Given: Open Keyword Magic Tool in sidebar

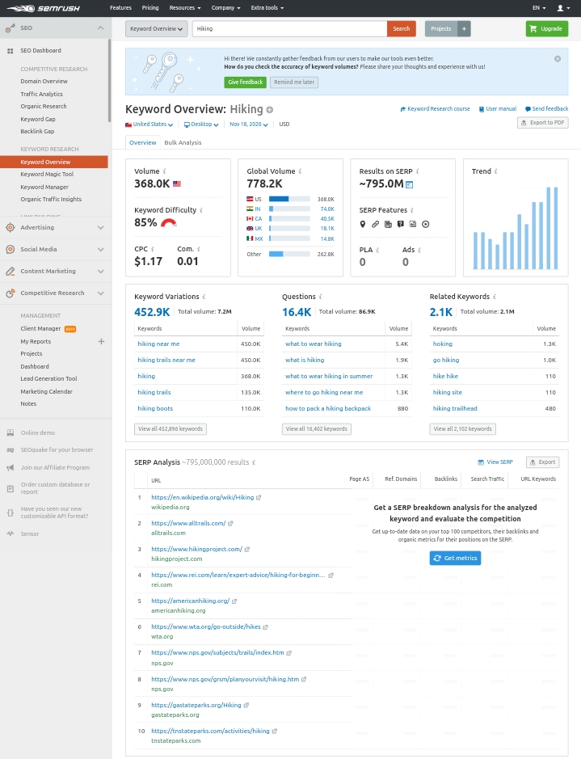Looking at the screenshot, I should 47,175.
